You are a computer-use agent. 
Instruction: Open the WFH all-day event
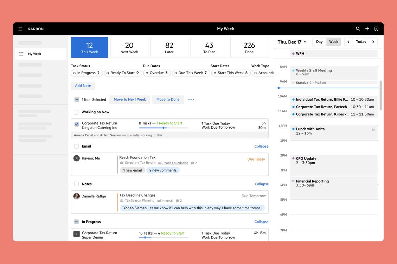tap(334, 54)
